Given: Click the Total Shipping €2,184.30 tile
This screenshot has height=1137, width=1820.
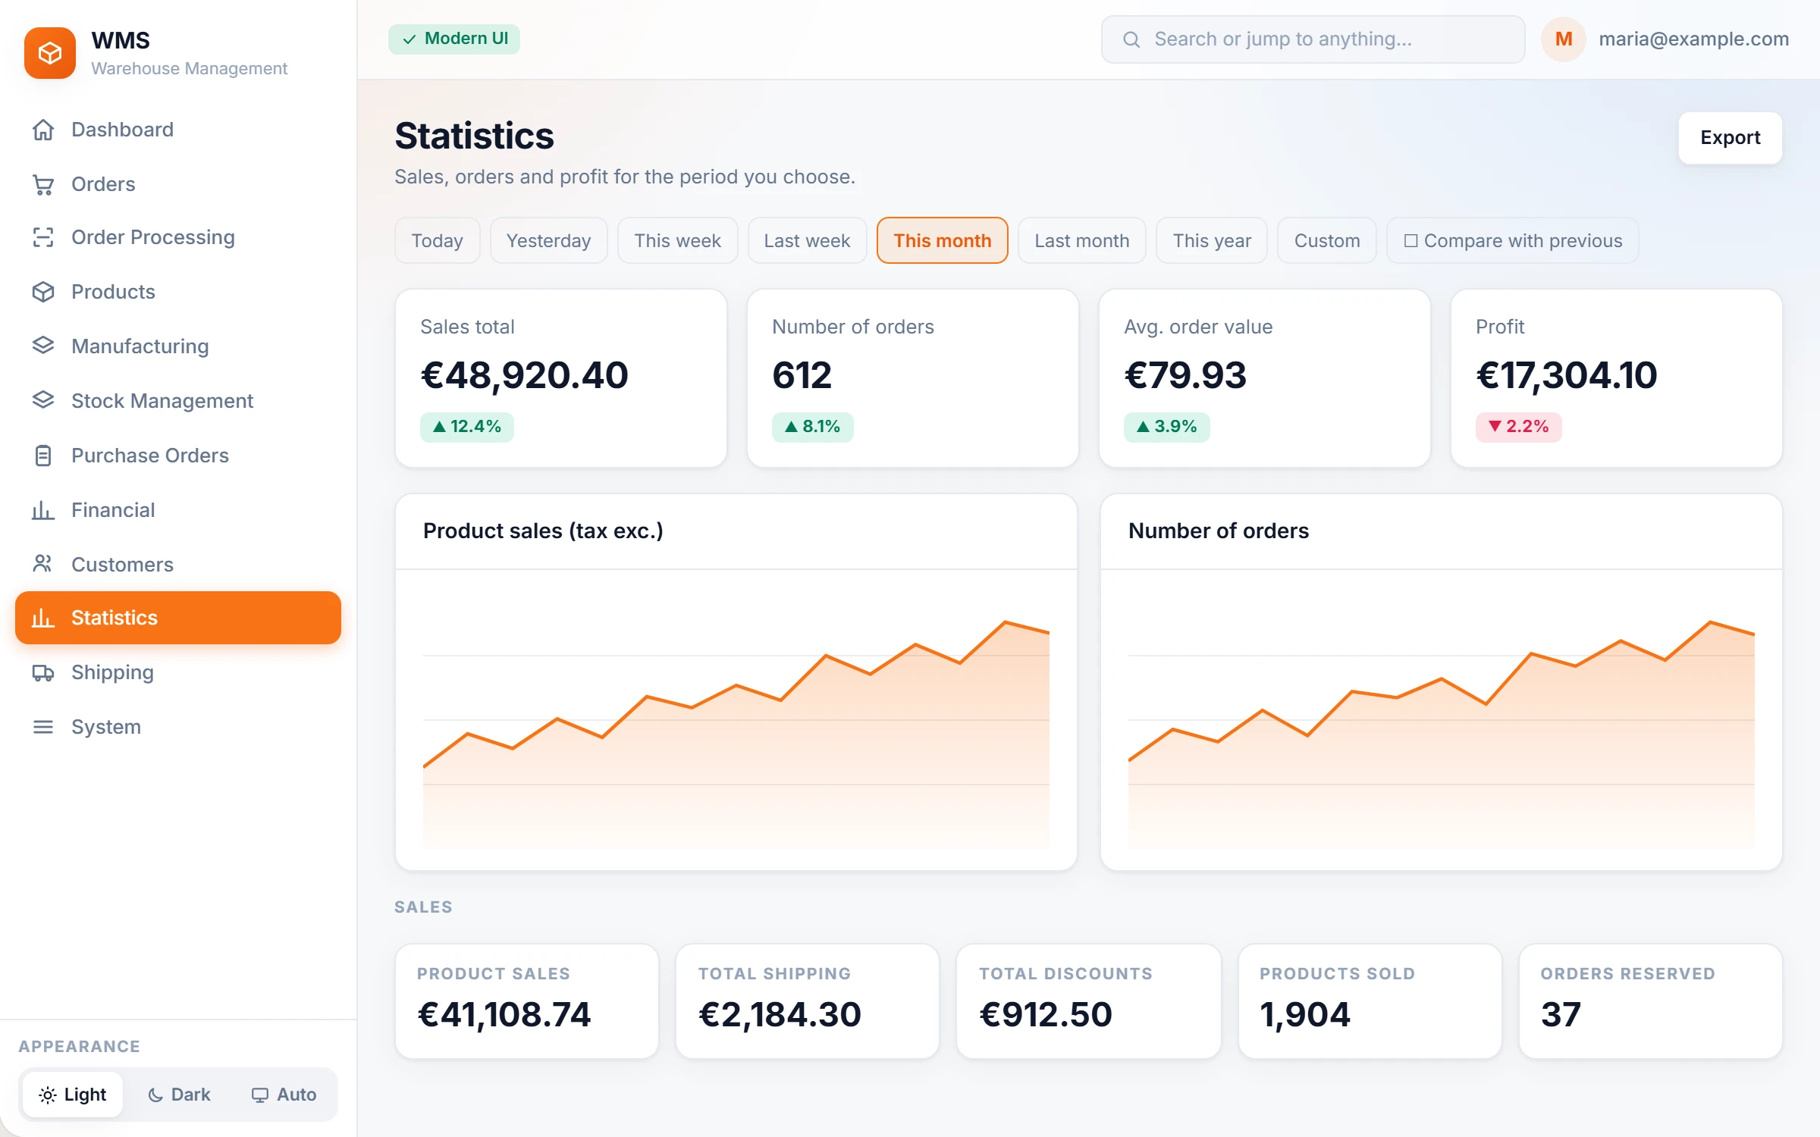Looking at the screenshot, I should coord(808,1001).
